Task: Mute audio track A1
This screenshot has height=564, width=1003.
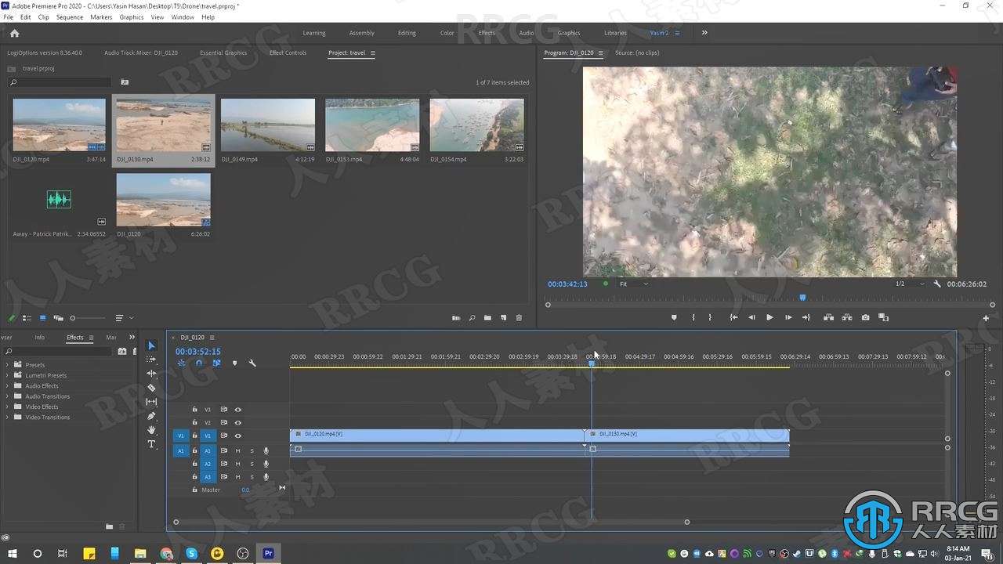Action: (238, 450)
